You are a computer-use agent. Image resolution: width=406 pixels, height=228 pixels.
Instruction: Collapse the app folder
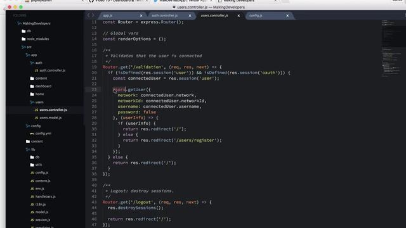pyautogui.click(x=31, y=55)
